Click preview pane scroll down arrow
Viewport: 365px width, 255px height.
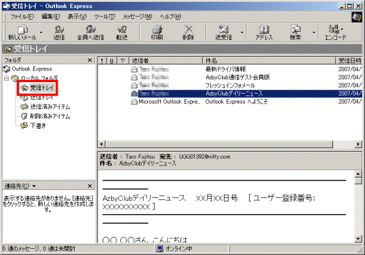click(358, 239)
